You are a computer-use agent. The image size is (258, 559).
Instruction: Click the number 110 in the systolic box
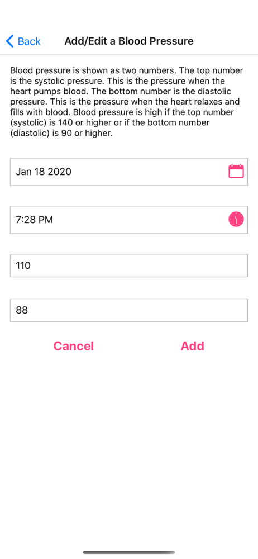click(23, 266)
